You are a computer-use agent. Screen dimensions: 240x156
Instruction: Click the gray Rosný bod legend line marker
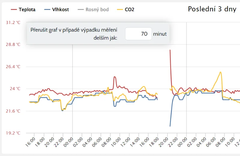(x=81, y=10)
